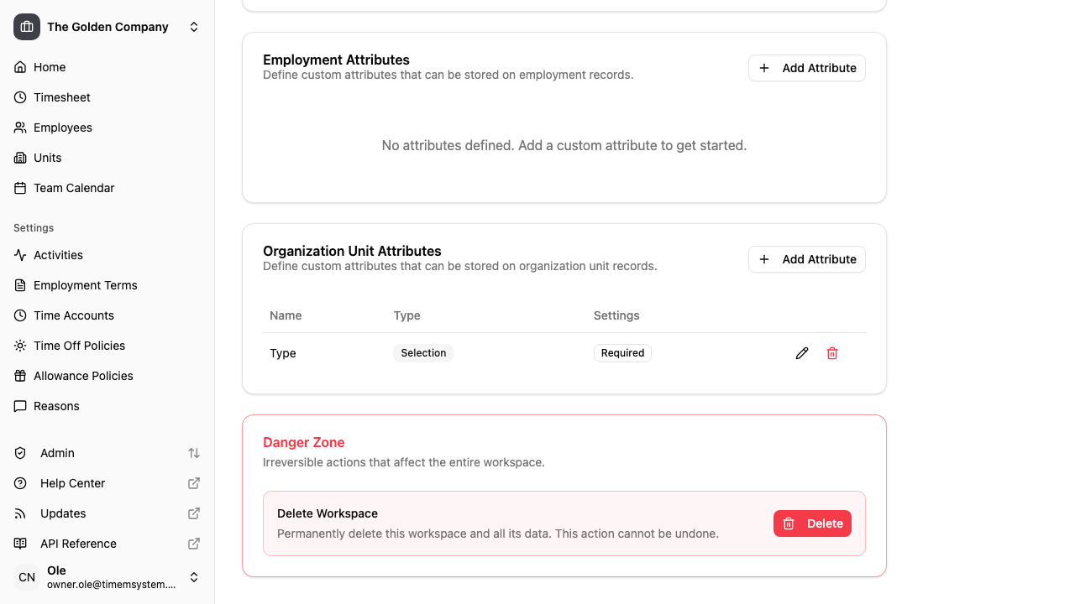Click the edit pencil for the Type attribute

[802, 353]
